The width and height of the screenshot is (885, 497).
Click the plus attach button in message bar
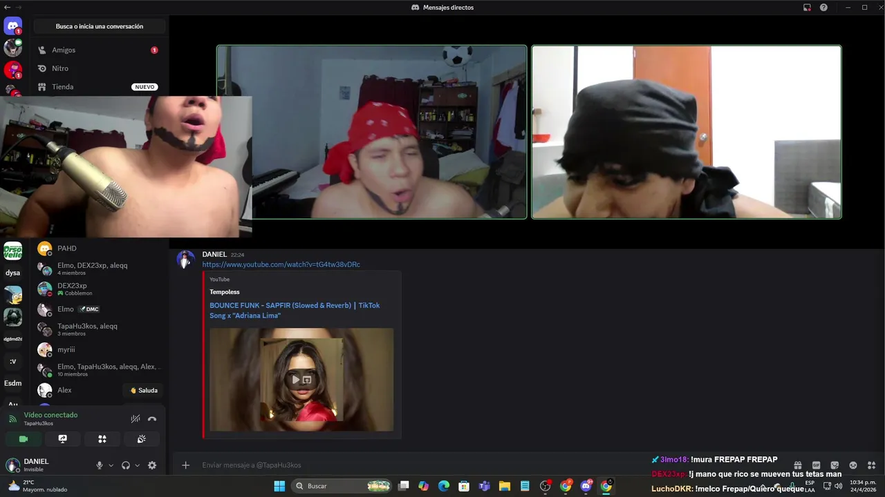(x=185, y=465)
